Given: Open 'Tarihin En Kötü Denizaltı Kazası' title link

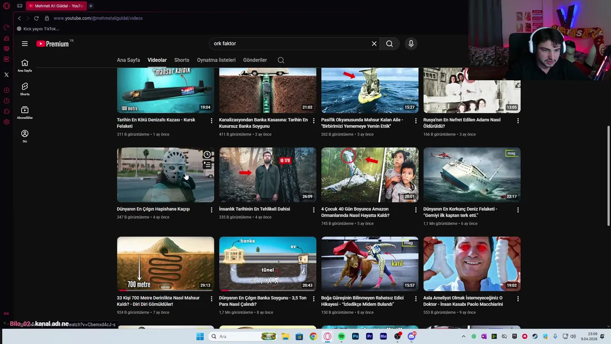Looking at the screenshot, I should click(x=156, y=123).
